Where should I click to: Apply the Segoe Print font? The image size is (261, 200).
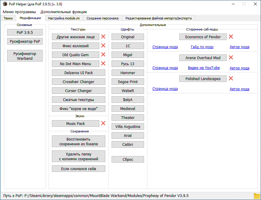pyautogui.click(x=128, y=82)
